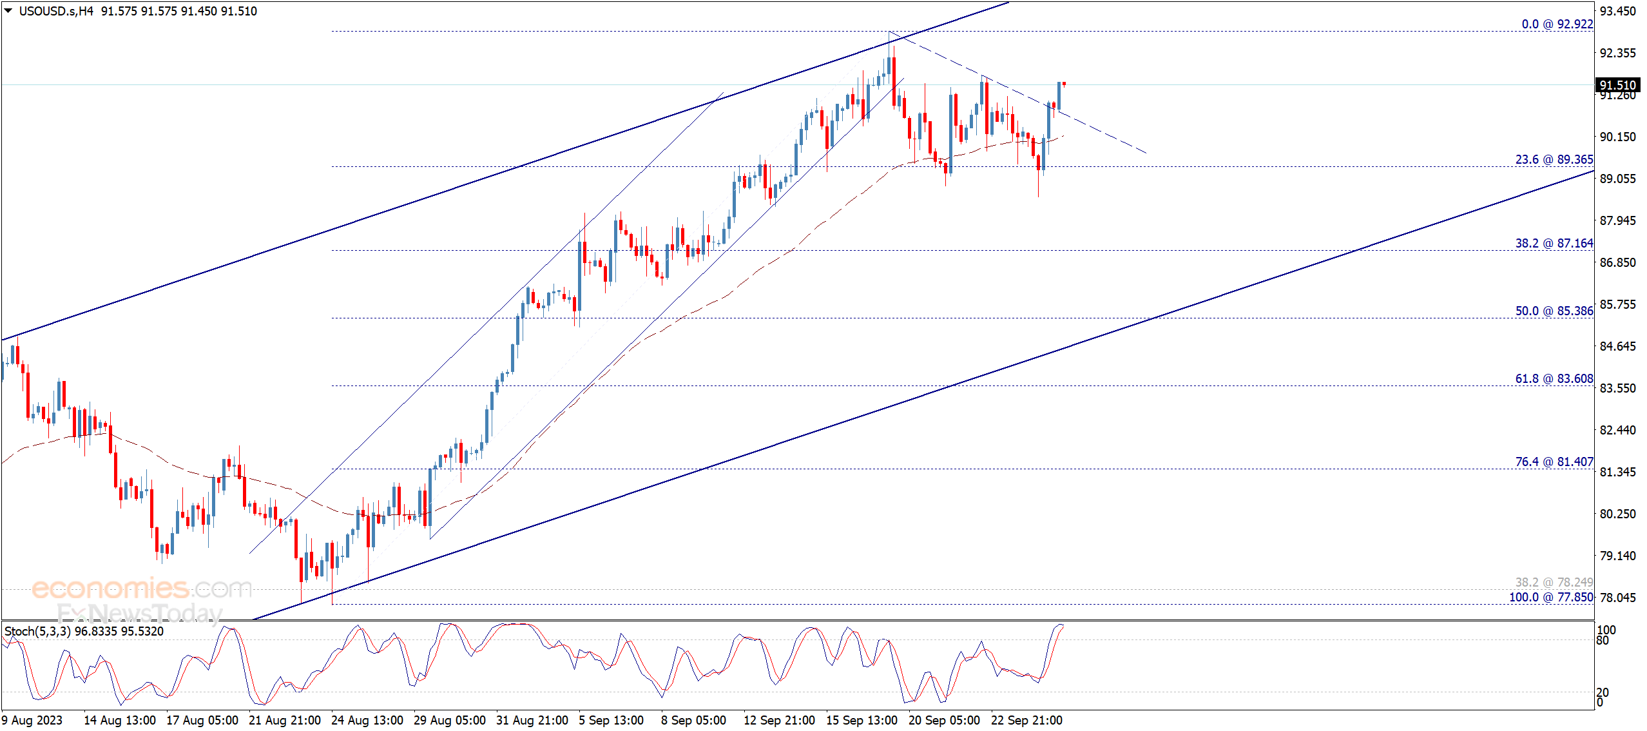Click stochastic scale level 80
1647x731 pixels.
tap(1603, 640)
